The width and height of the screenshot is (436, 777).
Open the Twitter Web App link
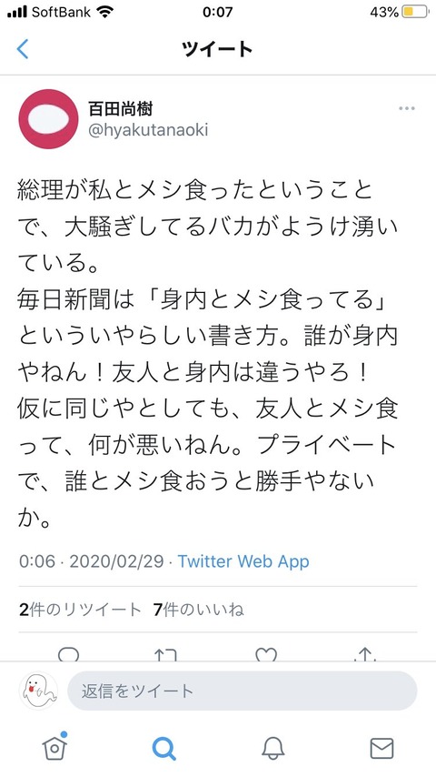point(243,561)
